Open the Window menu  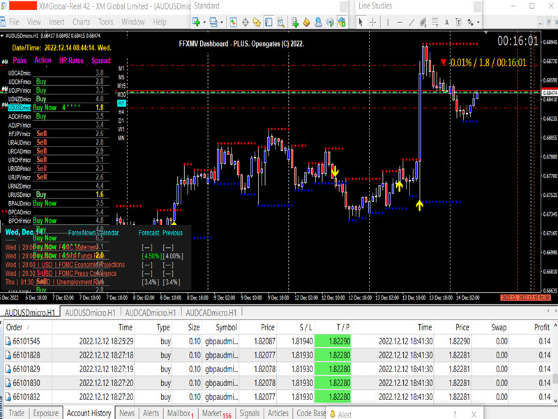click(x=133, y=22)
